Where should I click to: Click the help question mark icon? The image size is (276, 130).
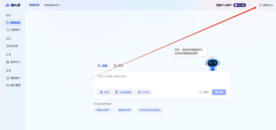tap(260, 5)
